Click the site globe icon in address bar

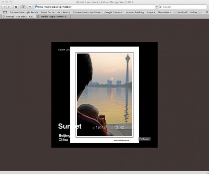[x=36, y=7]
